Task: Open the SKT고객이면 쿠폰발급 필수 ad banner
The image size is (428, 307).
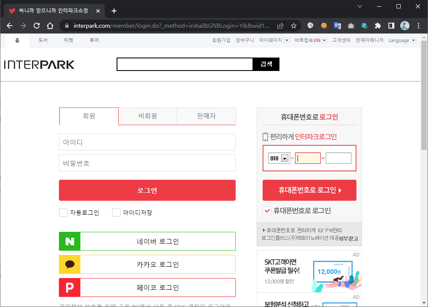Action: (309, 272)
